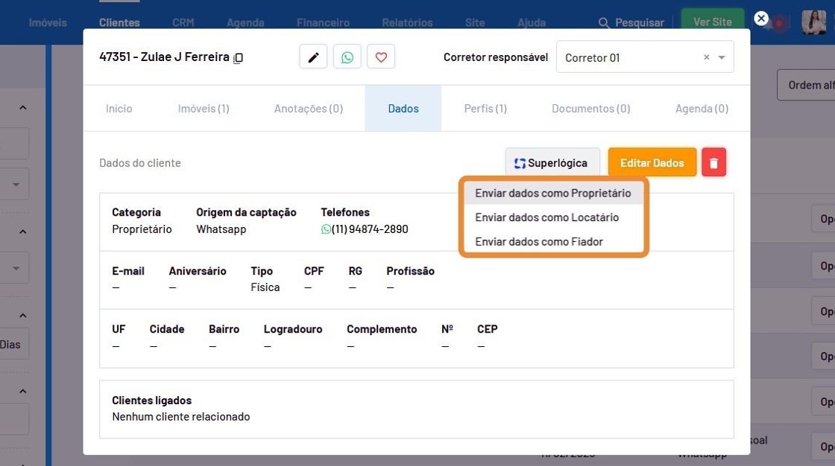Click the pencil edit icon beside client name
Screen dimensions: 835x466
pos(313,57)
